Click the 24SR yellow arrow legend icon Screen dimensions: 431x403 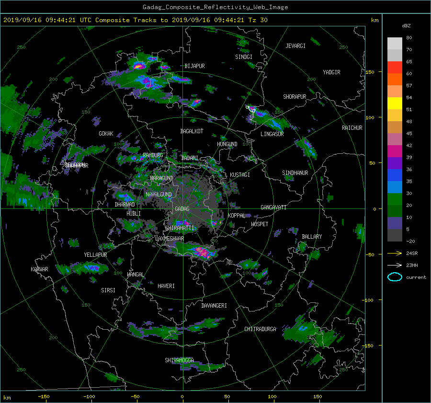click(x=395, y=253)
